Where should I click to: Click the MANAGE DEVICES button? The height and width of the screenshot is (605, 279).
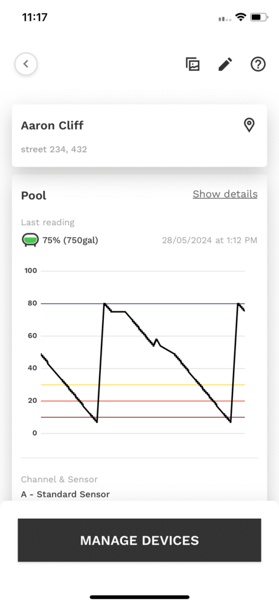tap(139, 540)
